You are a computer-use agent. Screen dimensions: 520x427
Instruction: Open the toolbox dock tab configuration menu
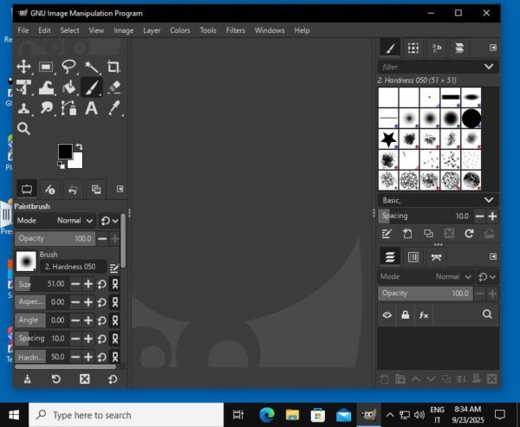click(120, 189)
